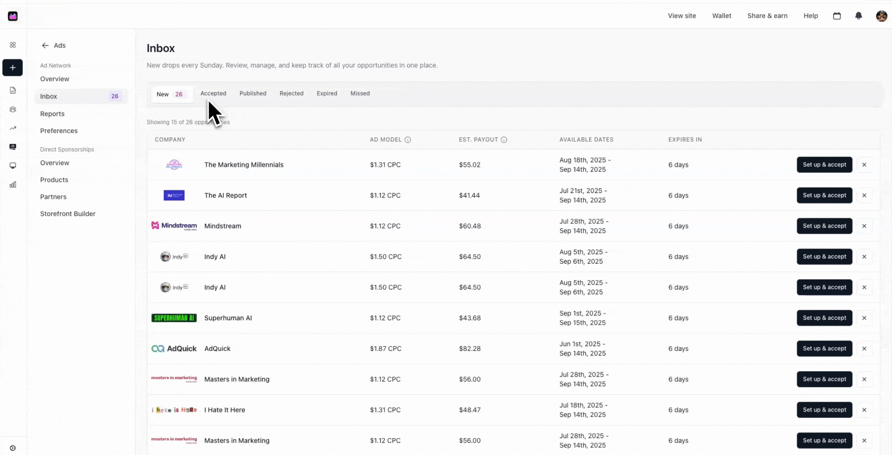Screen dimensions: 892x455
Task: Open Inbox in the sidebar
Action: tap(81, 96)
